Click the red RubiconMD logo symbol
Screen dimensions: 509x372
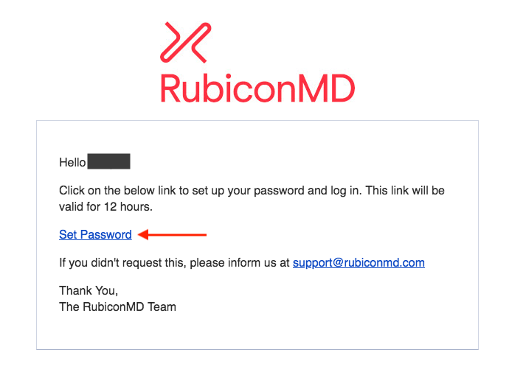185,43
